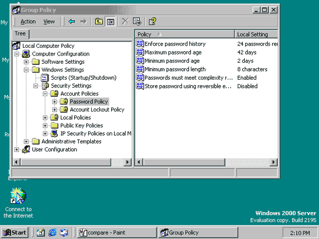Collapse the Account Policies node
This screenshot has height=239, width=319.
click(45, 94)
